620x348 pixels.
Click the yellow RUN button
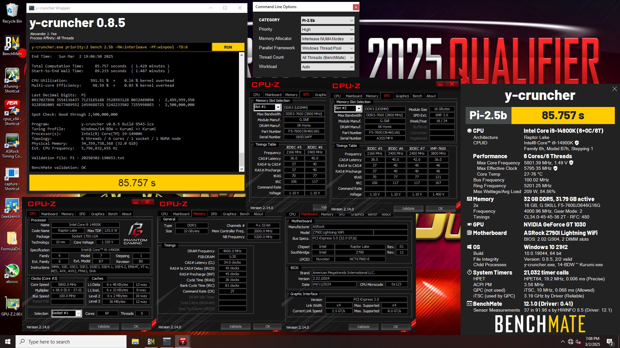click(x=228, y=47)
